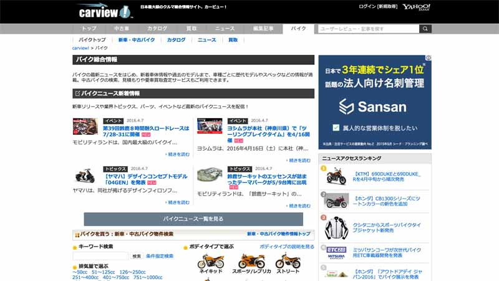
Task: Open ranked ホンダ CB1300 news link
Action: click(x=386, y=201)
